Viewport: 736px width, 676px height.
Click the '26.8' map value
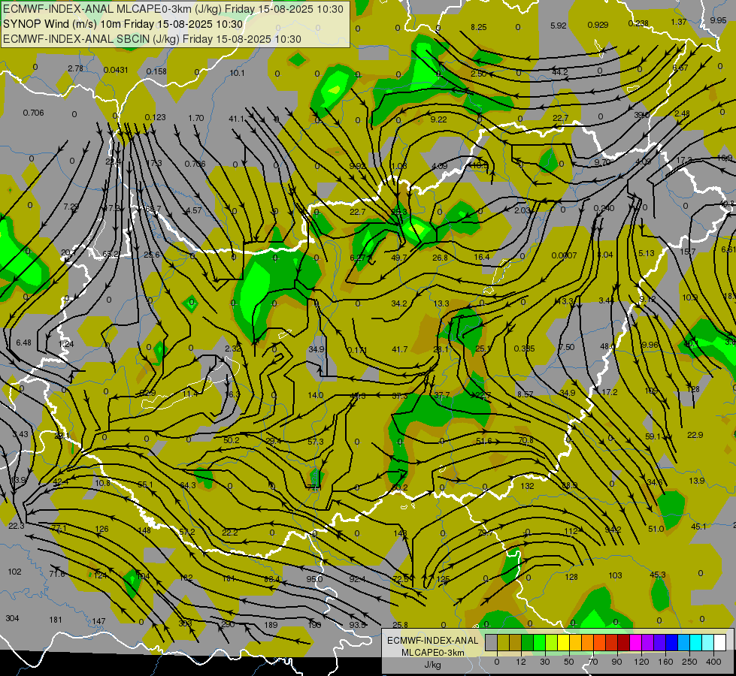pyautogui.click(x=440, y=257)
